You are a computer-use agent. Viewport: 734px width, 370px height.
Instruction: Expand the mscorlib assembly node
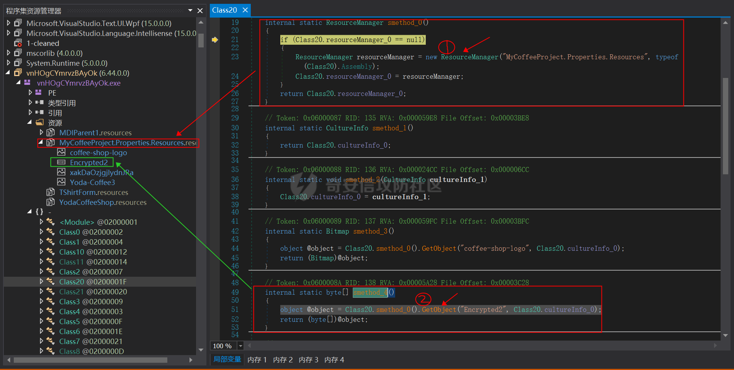click(8, 53)
